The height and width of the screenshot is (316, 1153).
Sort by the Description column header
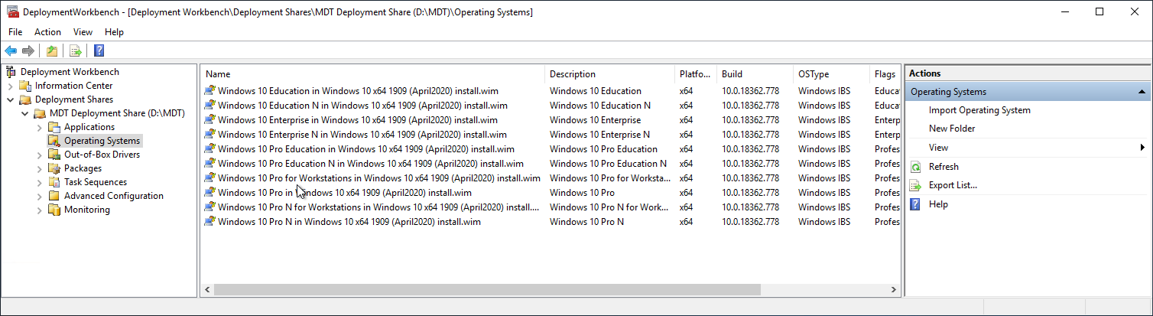coord(609,74)
